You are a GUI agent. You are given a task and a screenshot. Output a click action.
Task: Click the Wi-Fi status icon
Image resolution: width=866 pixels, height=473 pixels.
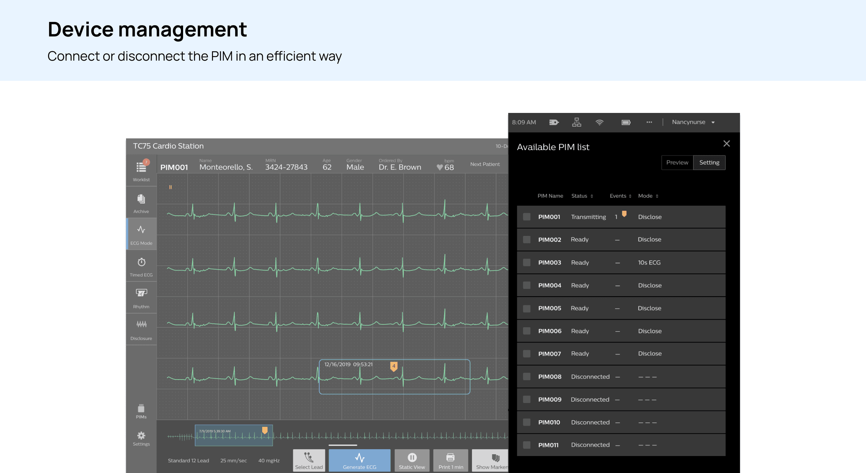(599, 122)
